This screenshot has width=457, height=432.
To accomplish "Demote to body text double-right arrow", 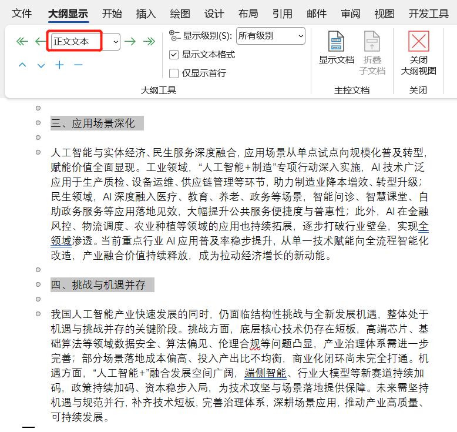I will point(149,41).
